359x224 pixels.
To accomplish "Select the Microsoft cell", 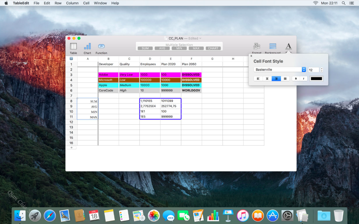I will [108, 80].
